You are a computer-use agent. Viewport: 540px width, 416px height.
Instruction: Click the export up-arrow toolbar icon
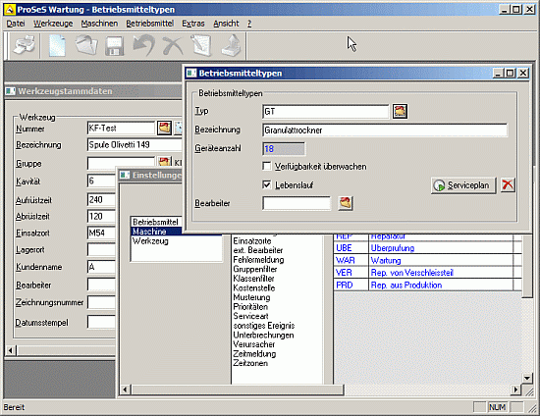pyautogui.click(x=232, y=45)
